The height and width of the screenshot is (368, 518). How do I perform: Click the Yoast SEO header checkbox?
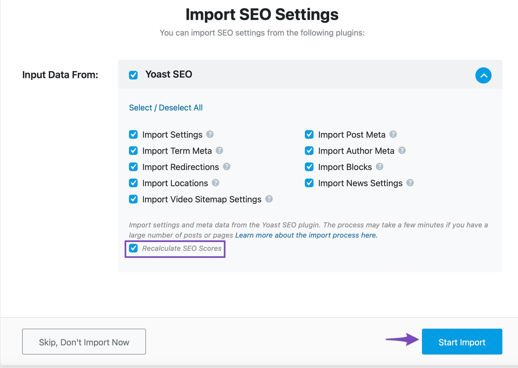point(134,75)
